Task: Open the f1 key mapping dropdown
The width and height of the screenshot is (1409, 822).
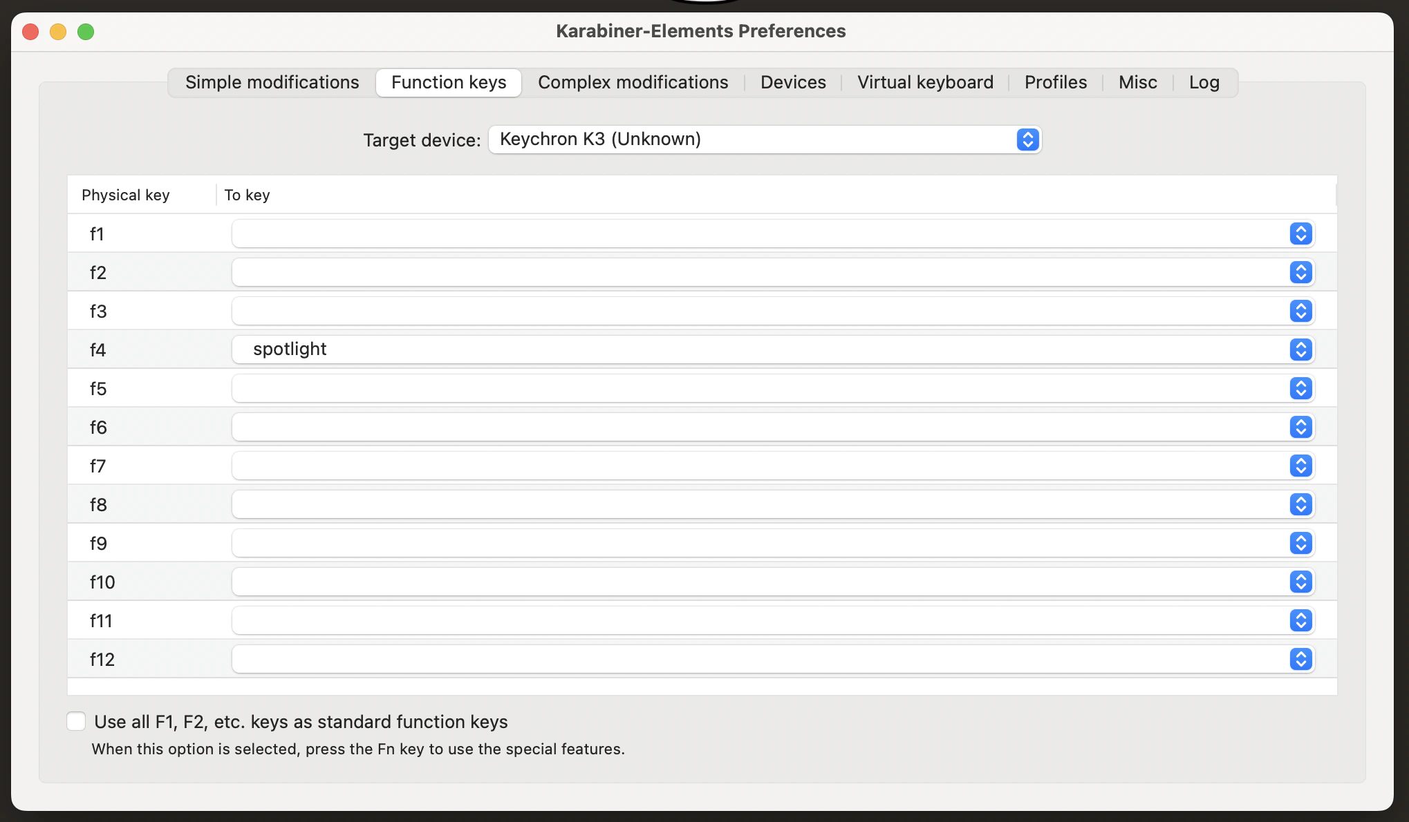Action: pyautogui.click(x=772, y=233)
